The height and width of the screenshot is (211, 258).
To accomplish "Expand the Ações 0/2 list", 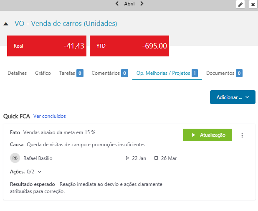I will [39, 172].
